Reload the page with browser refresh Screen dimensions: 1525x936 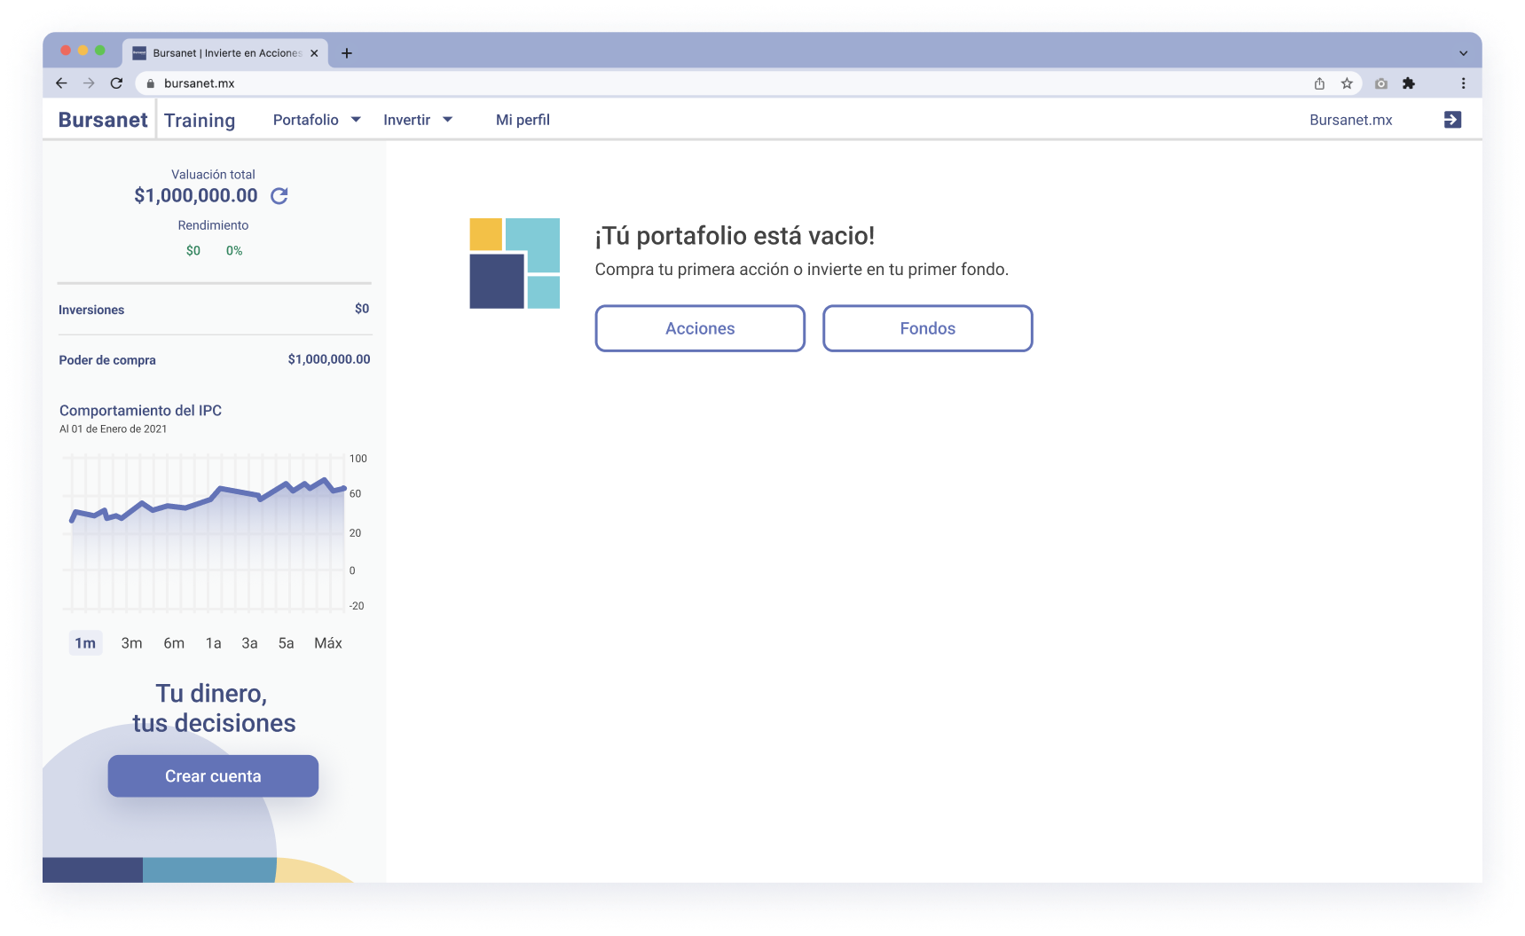(x=116, y=83)
